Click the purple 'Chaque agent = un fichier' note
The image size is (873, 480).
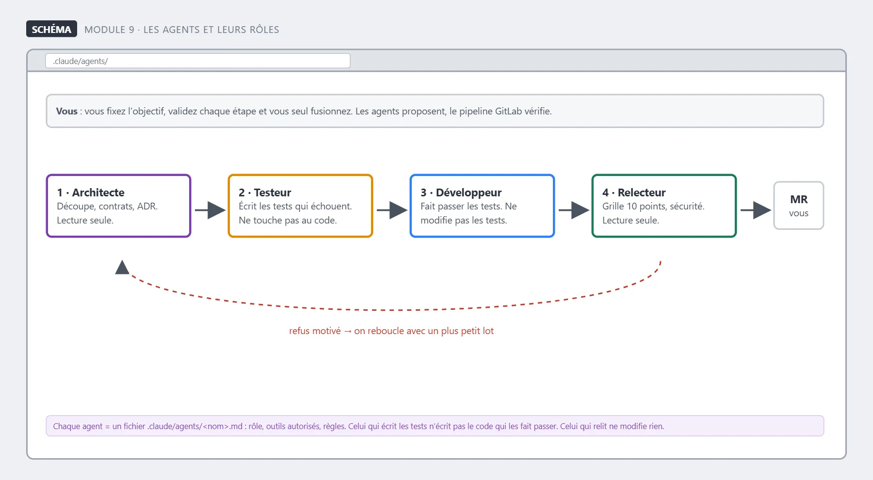point(435,426)
